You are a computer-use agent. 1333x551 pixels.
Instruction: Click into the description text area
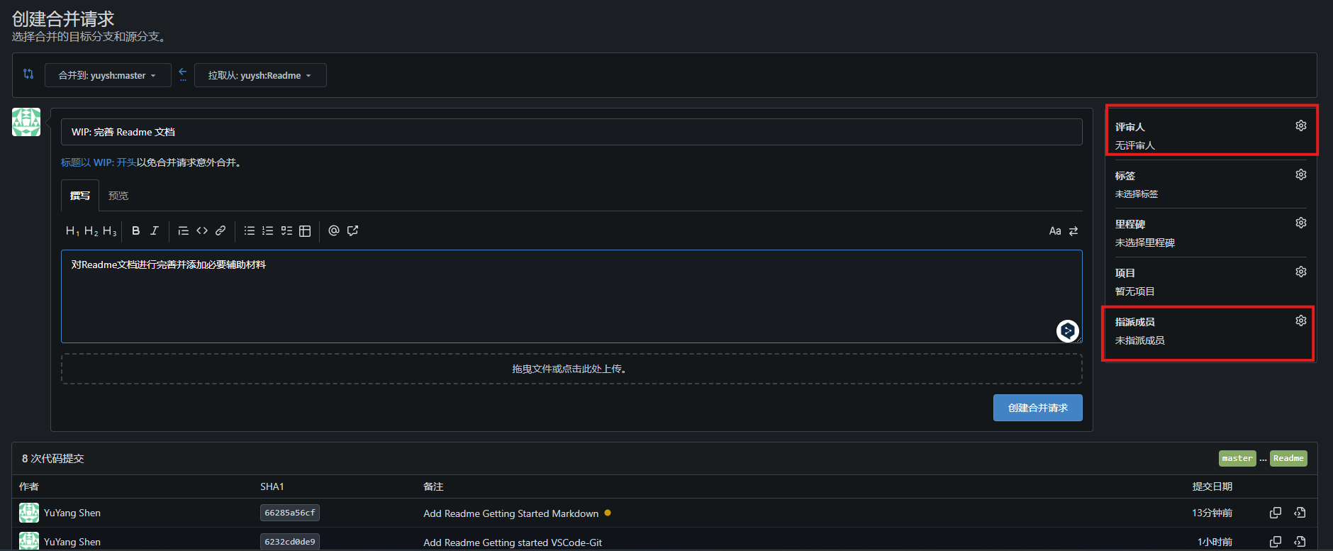click(x=571, y=296)
